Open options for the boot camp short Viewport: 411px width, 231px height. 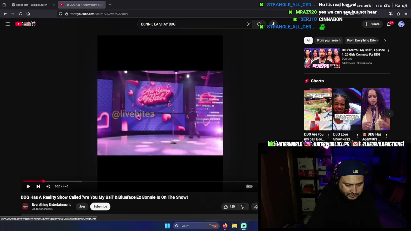tap(328, 136)
